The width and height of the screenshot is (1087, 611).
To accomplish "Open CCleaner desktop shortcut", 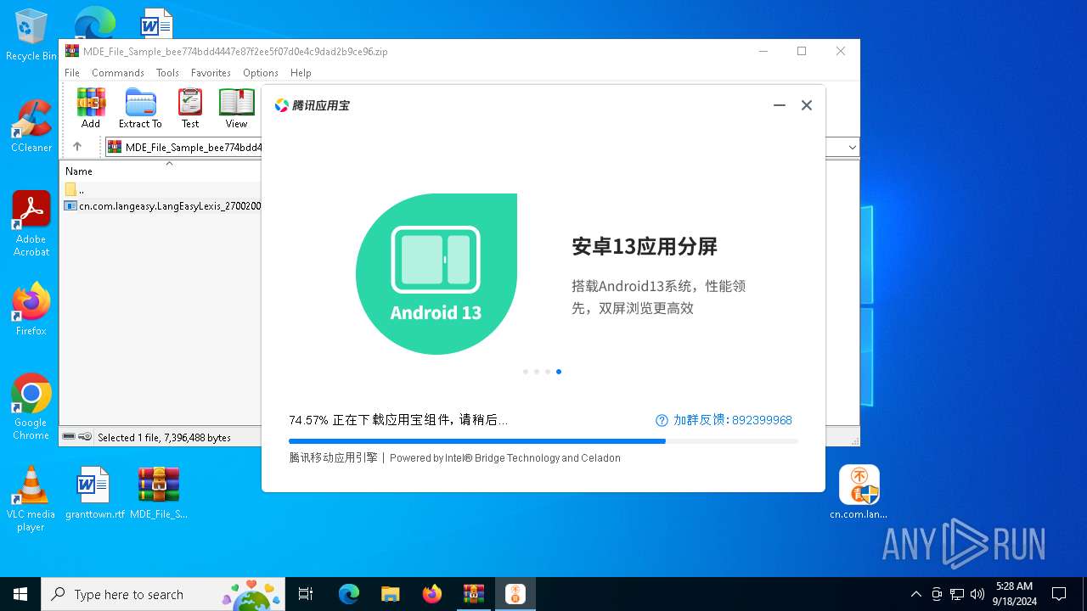I will 31,126.
